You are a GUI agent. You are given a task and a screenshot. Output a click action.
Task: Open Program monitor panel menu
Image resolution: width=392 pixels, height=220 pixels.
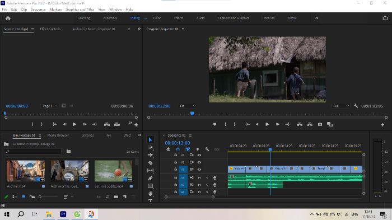(x=183, y=29)
